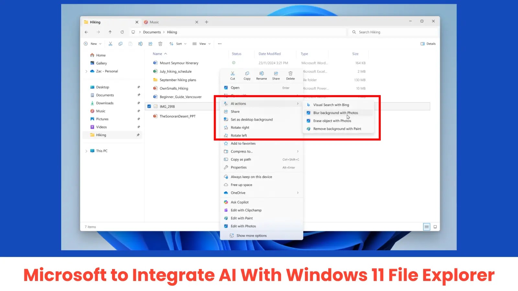The width and height of the screenshot is (518, 291).
Task: Select Set as desktop background
Action: click(x=261, y=120)
